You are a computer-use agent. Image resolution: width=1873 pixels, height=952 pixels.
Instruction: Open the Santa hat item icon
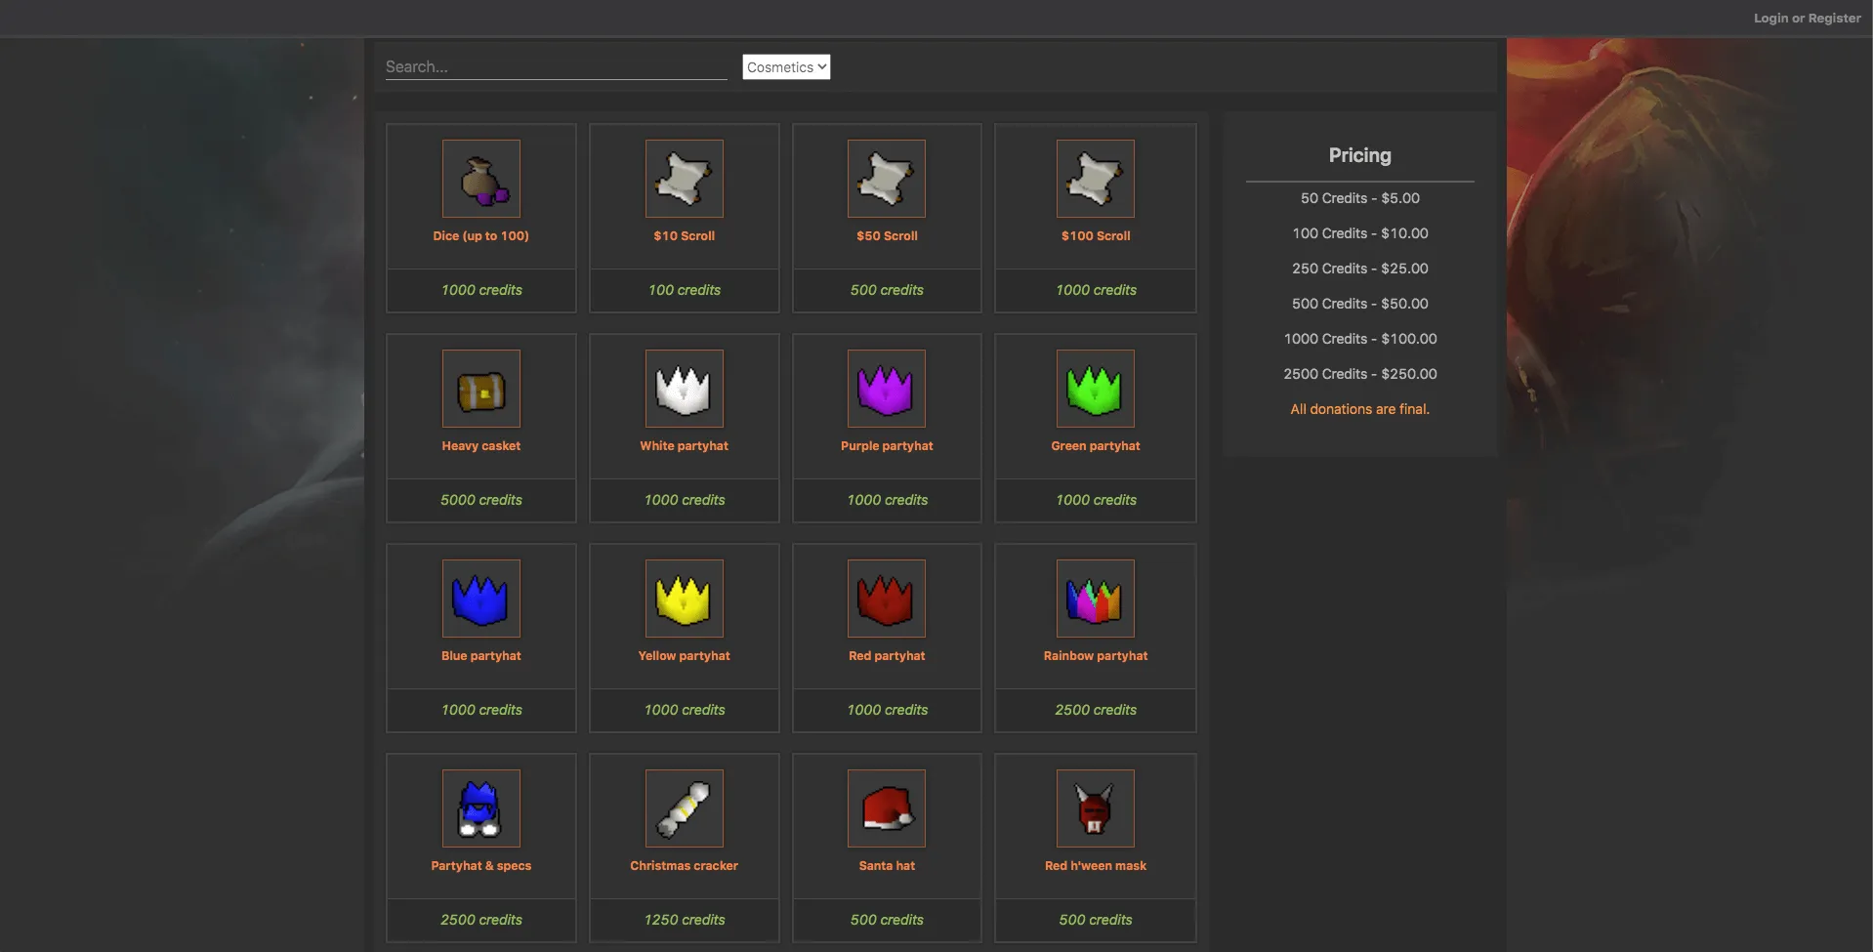point(886,808)
